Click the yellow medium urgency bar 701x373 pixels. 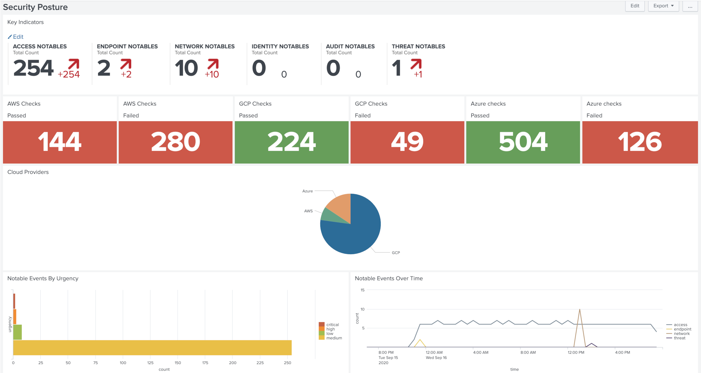pos(152,347)
